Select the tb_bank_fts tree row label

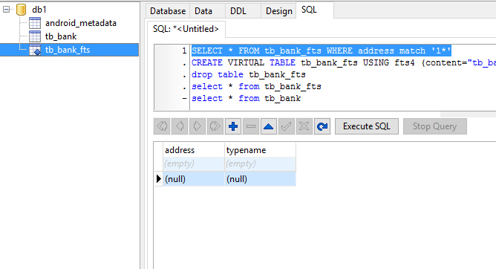pyautogui.click(x=68, y=50)
